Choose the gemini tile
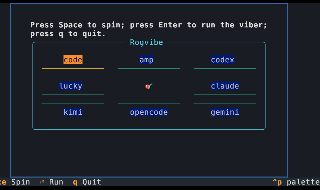 point(225,112)
